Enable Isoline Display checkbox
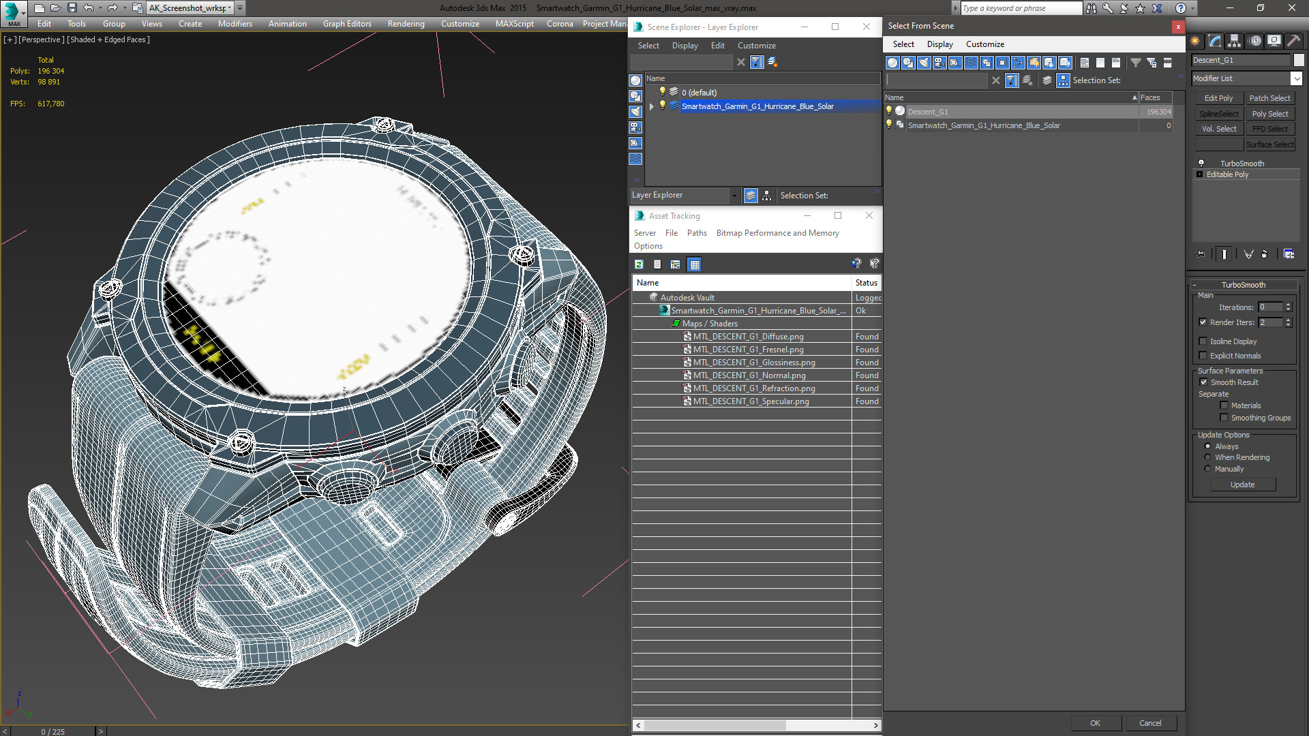 click(x=1203, y=341)
